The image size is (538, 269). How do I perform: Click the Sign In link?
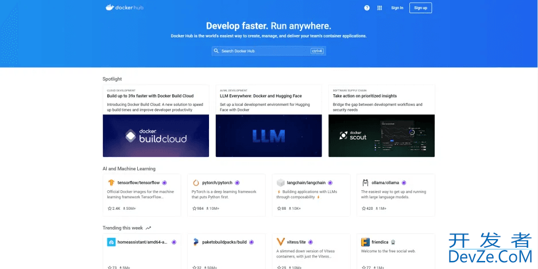397,8
